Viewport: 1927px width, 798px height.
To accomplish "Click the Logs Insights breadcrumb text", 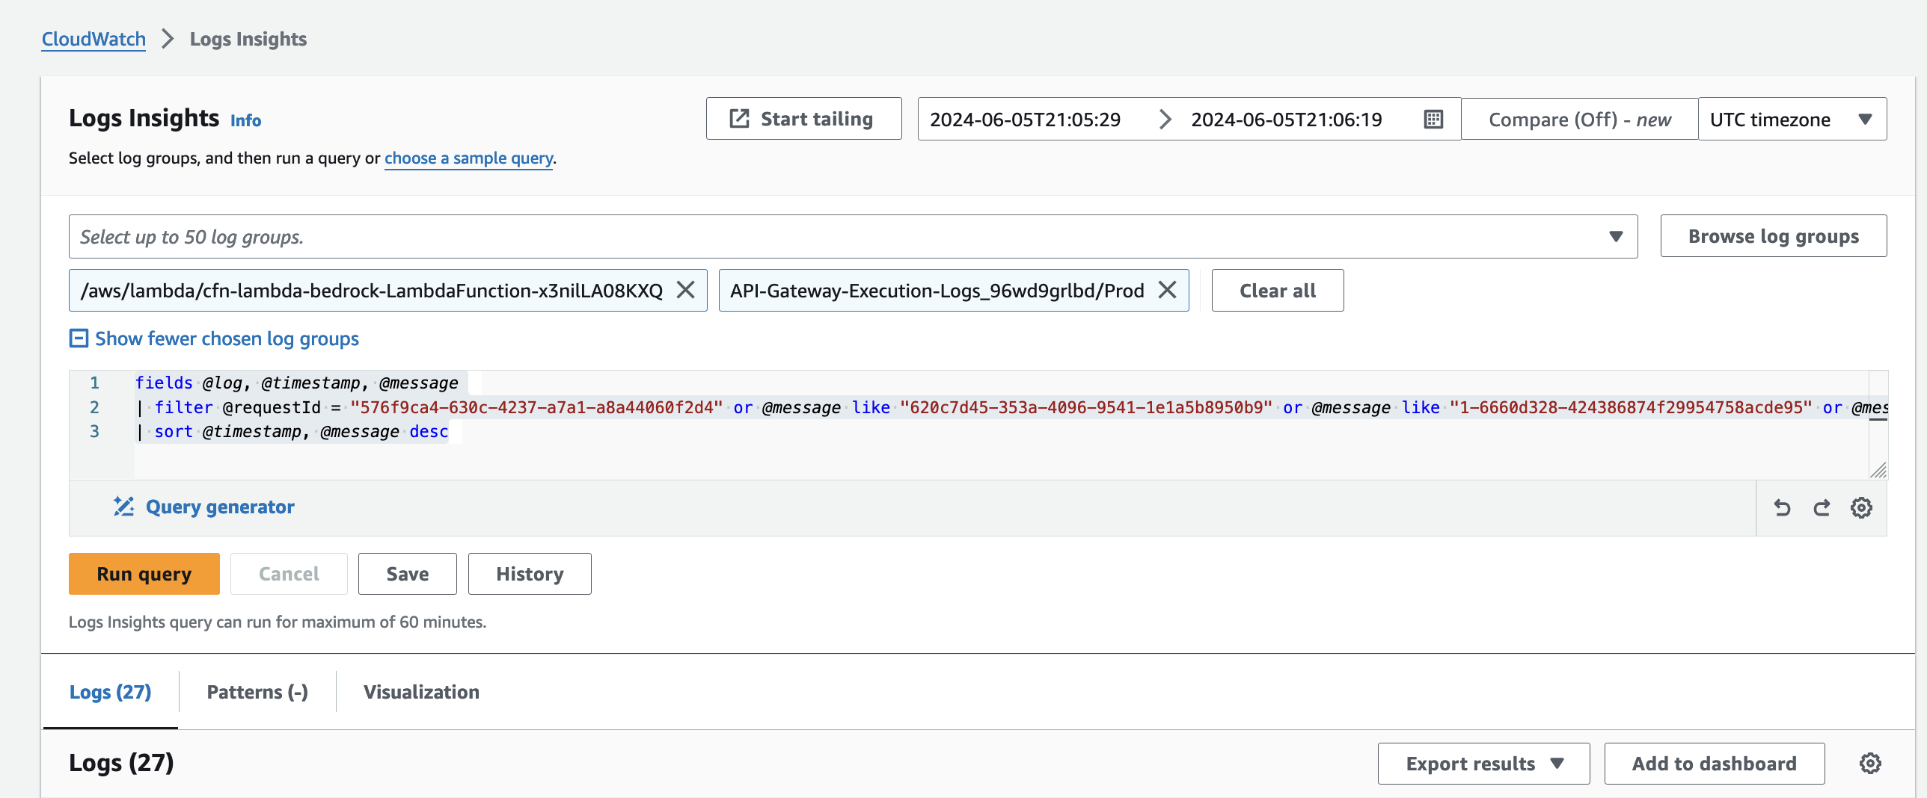I will (x=248, y=39).
